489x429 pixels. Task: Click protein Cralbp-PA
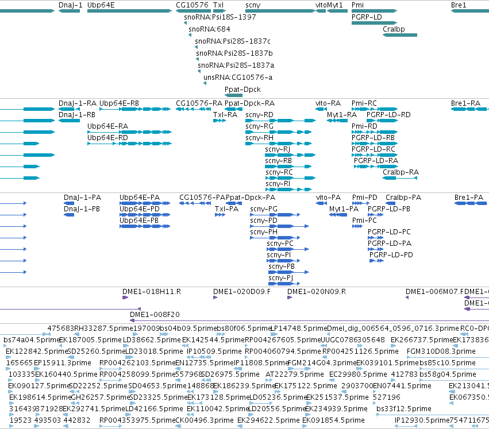click(403, 198)
